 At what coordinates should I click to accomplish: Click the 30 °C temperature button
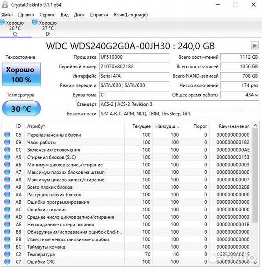click(21, 109)
